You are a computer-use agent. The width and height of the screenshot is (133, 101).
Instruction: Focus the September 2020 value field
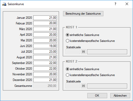point(45,63)
